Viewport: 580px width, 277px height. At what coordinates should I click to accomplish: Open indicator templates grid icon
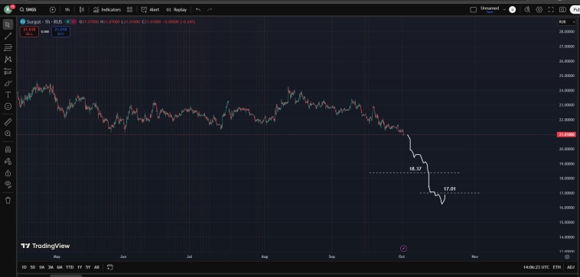129,10
